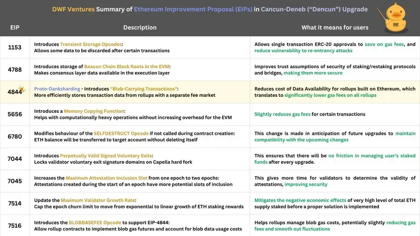Viewport: 420px width, 236px height.
Task: Click 'Allows some data to be discarded' line
Action: click(x=102, y=50)
